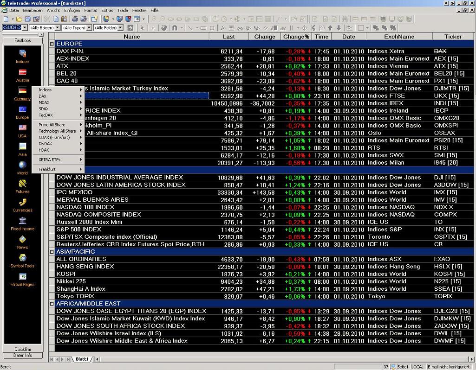Click the Save diskette toolbar icon

(x=27, y=19)
